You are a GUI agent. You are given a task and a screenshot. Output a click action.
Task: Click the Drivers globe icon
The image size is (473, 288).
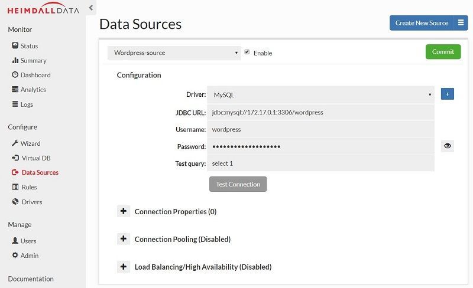pyautogui.click(x=15, y=202)
